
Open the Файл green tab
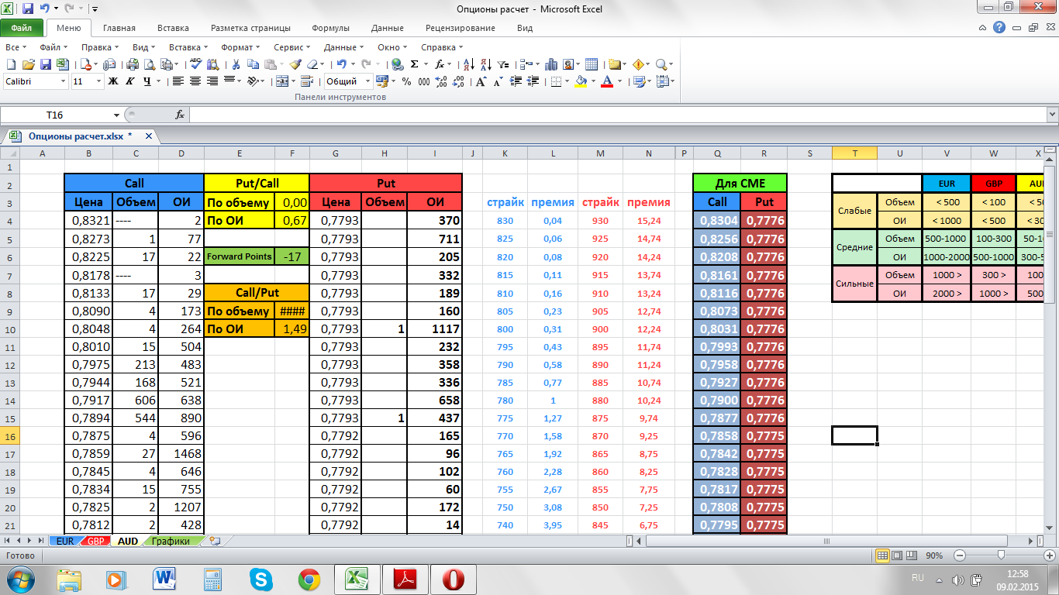(22, 28)
